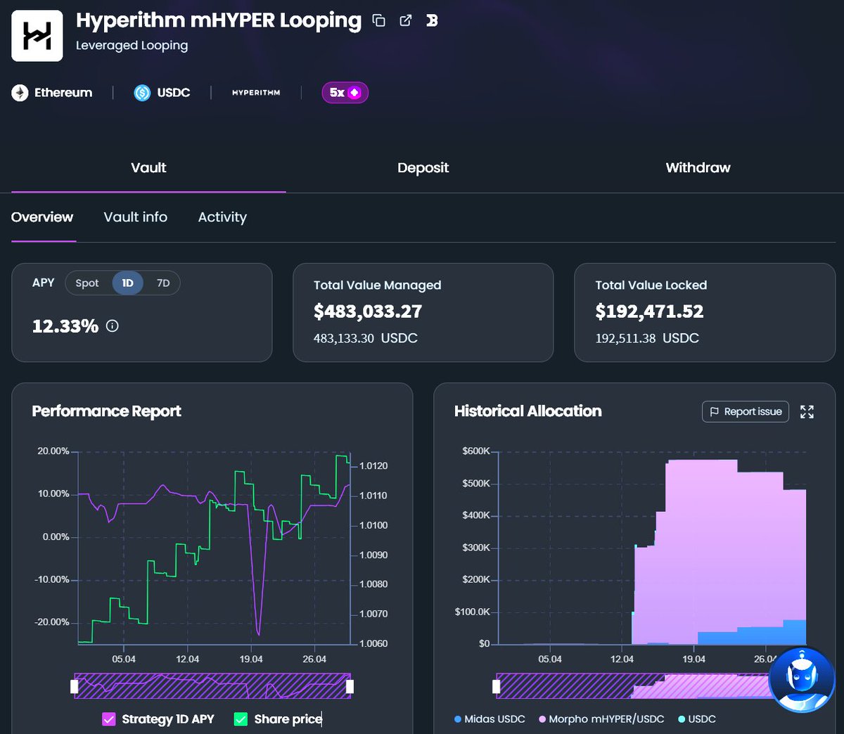Toggle USDC legend series
The width and height of the screenshot is (844, 734).
click(x=697, y=719)
